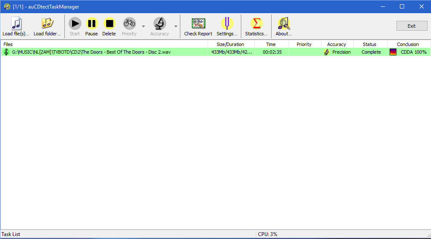Open the About magnifier icon
This screenshot has height=239, width=431.
point(283,23)
